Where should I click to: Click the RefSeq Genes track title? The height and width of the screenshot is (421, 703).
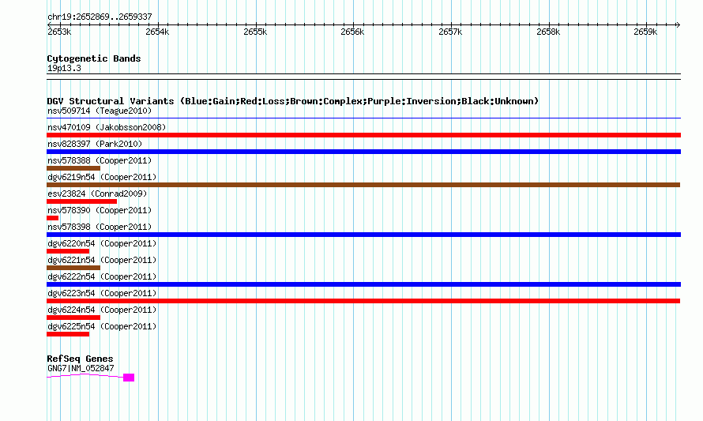pyautogui.click(x=80, y=359)
